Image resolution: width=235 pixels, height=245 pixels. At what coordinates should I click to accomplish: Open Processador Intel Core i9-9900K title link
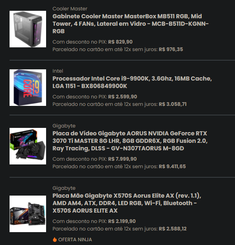132,82
